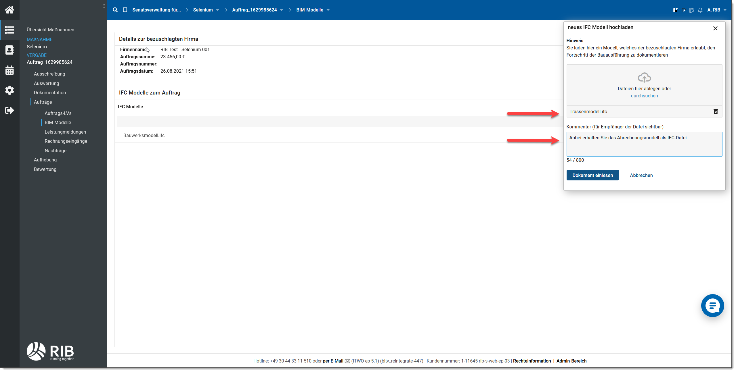
Task: Open the settings gear icon
Action: point(9,90)
